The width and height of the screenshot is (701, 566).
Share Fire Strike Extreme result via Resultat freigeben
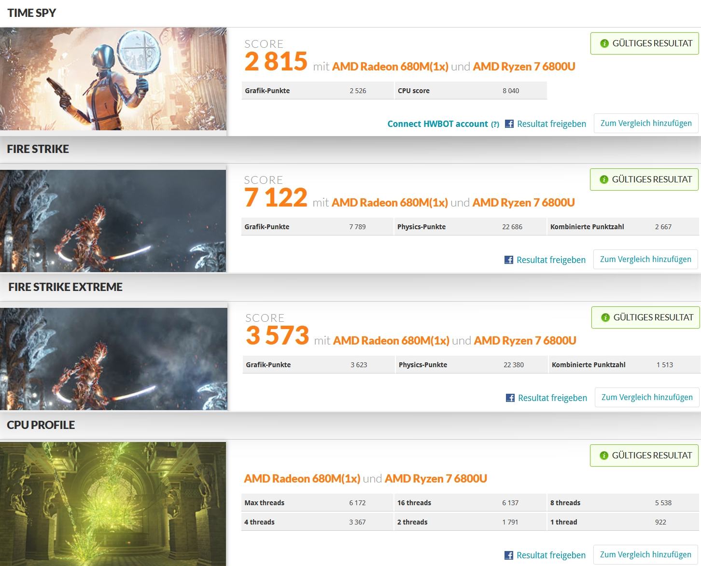(552, 398)
